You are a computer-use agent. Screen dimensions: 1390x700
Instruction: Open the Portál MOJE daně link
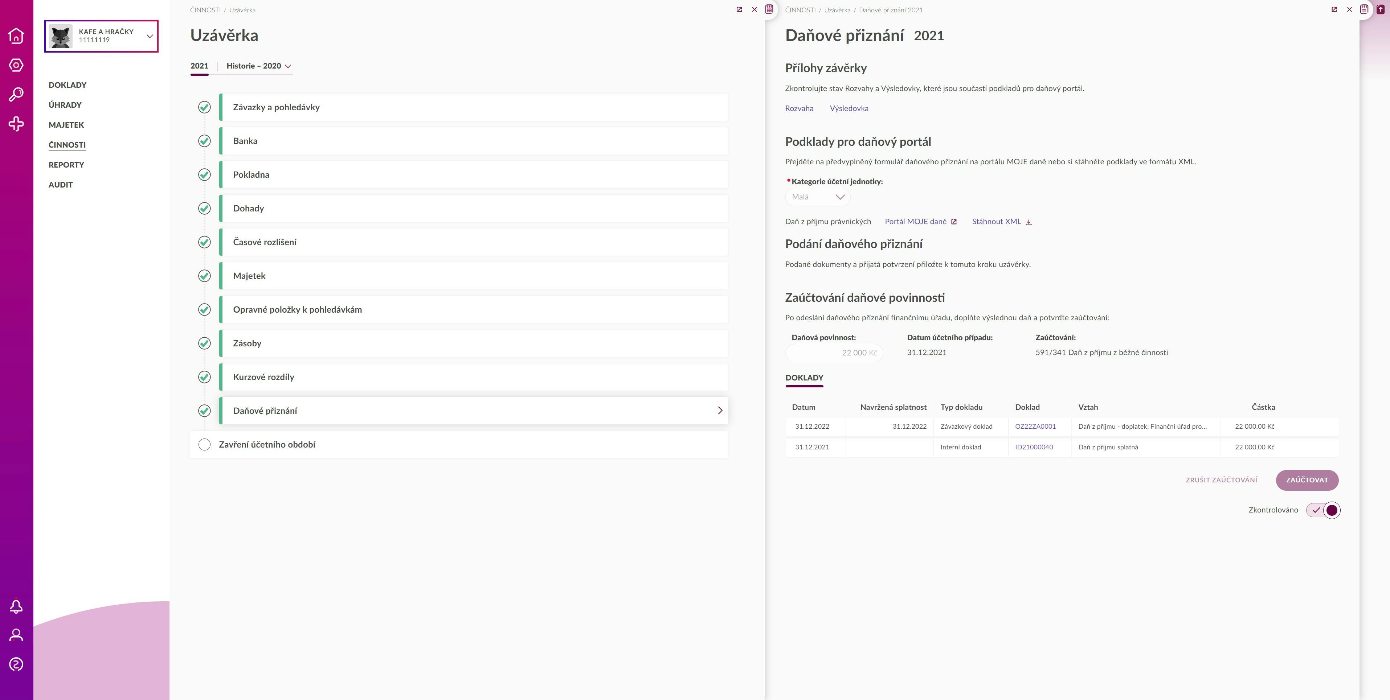[916, 222]
